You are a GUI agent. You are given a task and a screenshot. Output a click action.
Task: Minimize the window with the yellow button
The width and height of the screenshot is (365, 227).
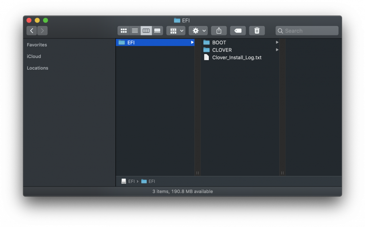37,20
